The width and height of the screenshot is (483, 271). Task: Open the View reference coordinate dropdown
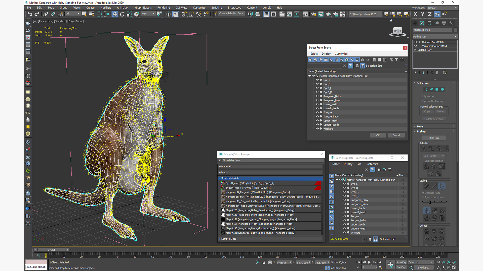[x=148, y=14]
